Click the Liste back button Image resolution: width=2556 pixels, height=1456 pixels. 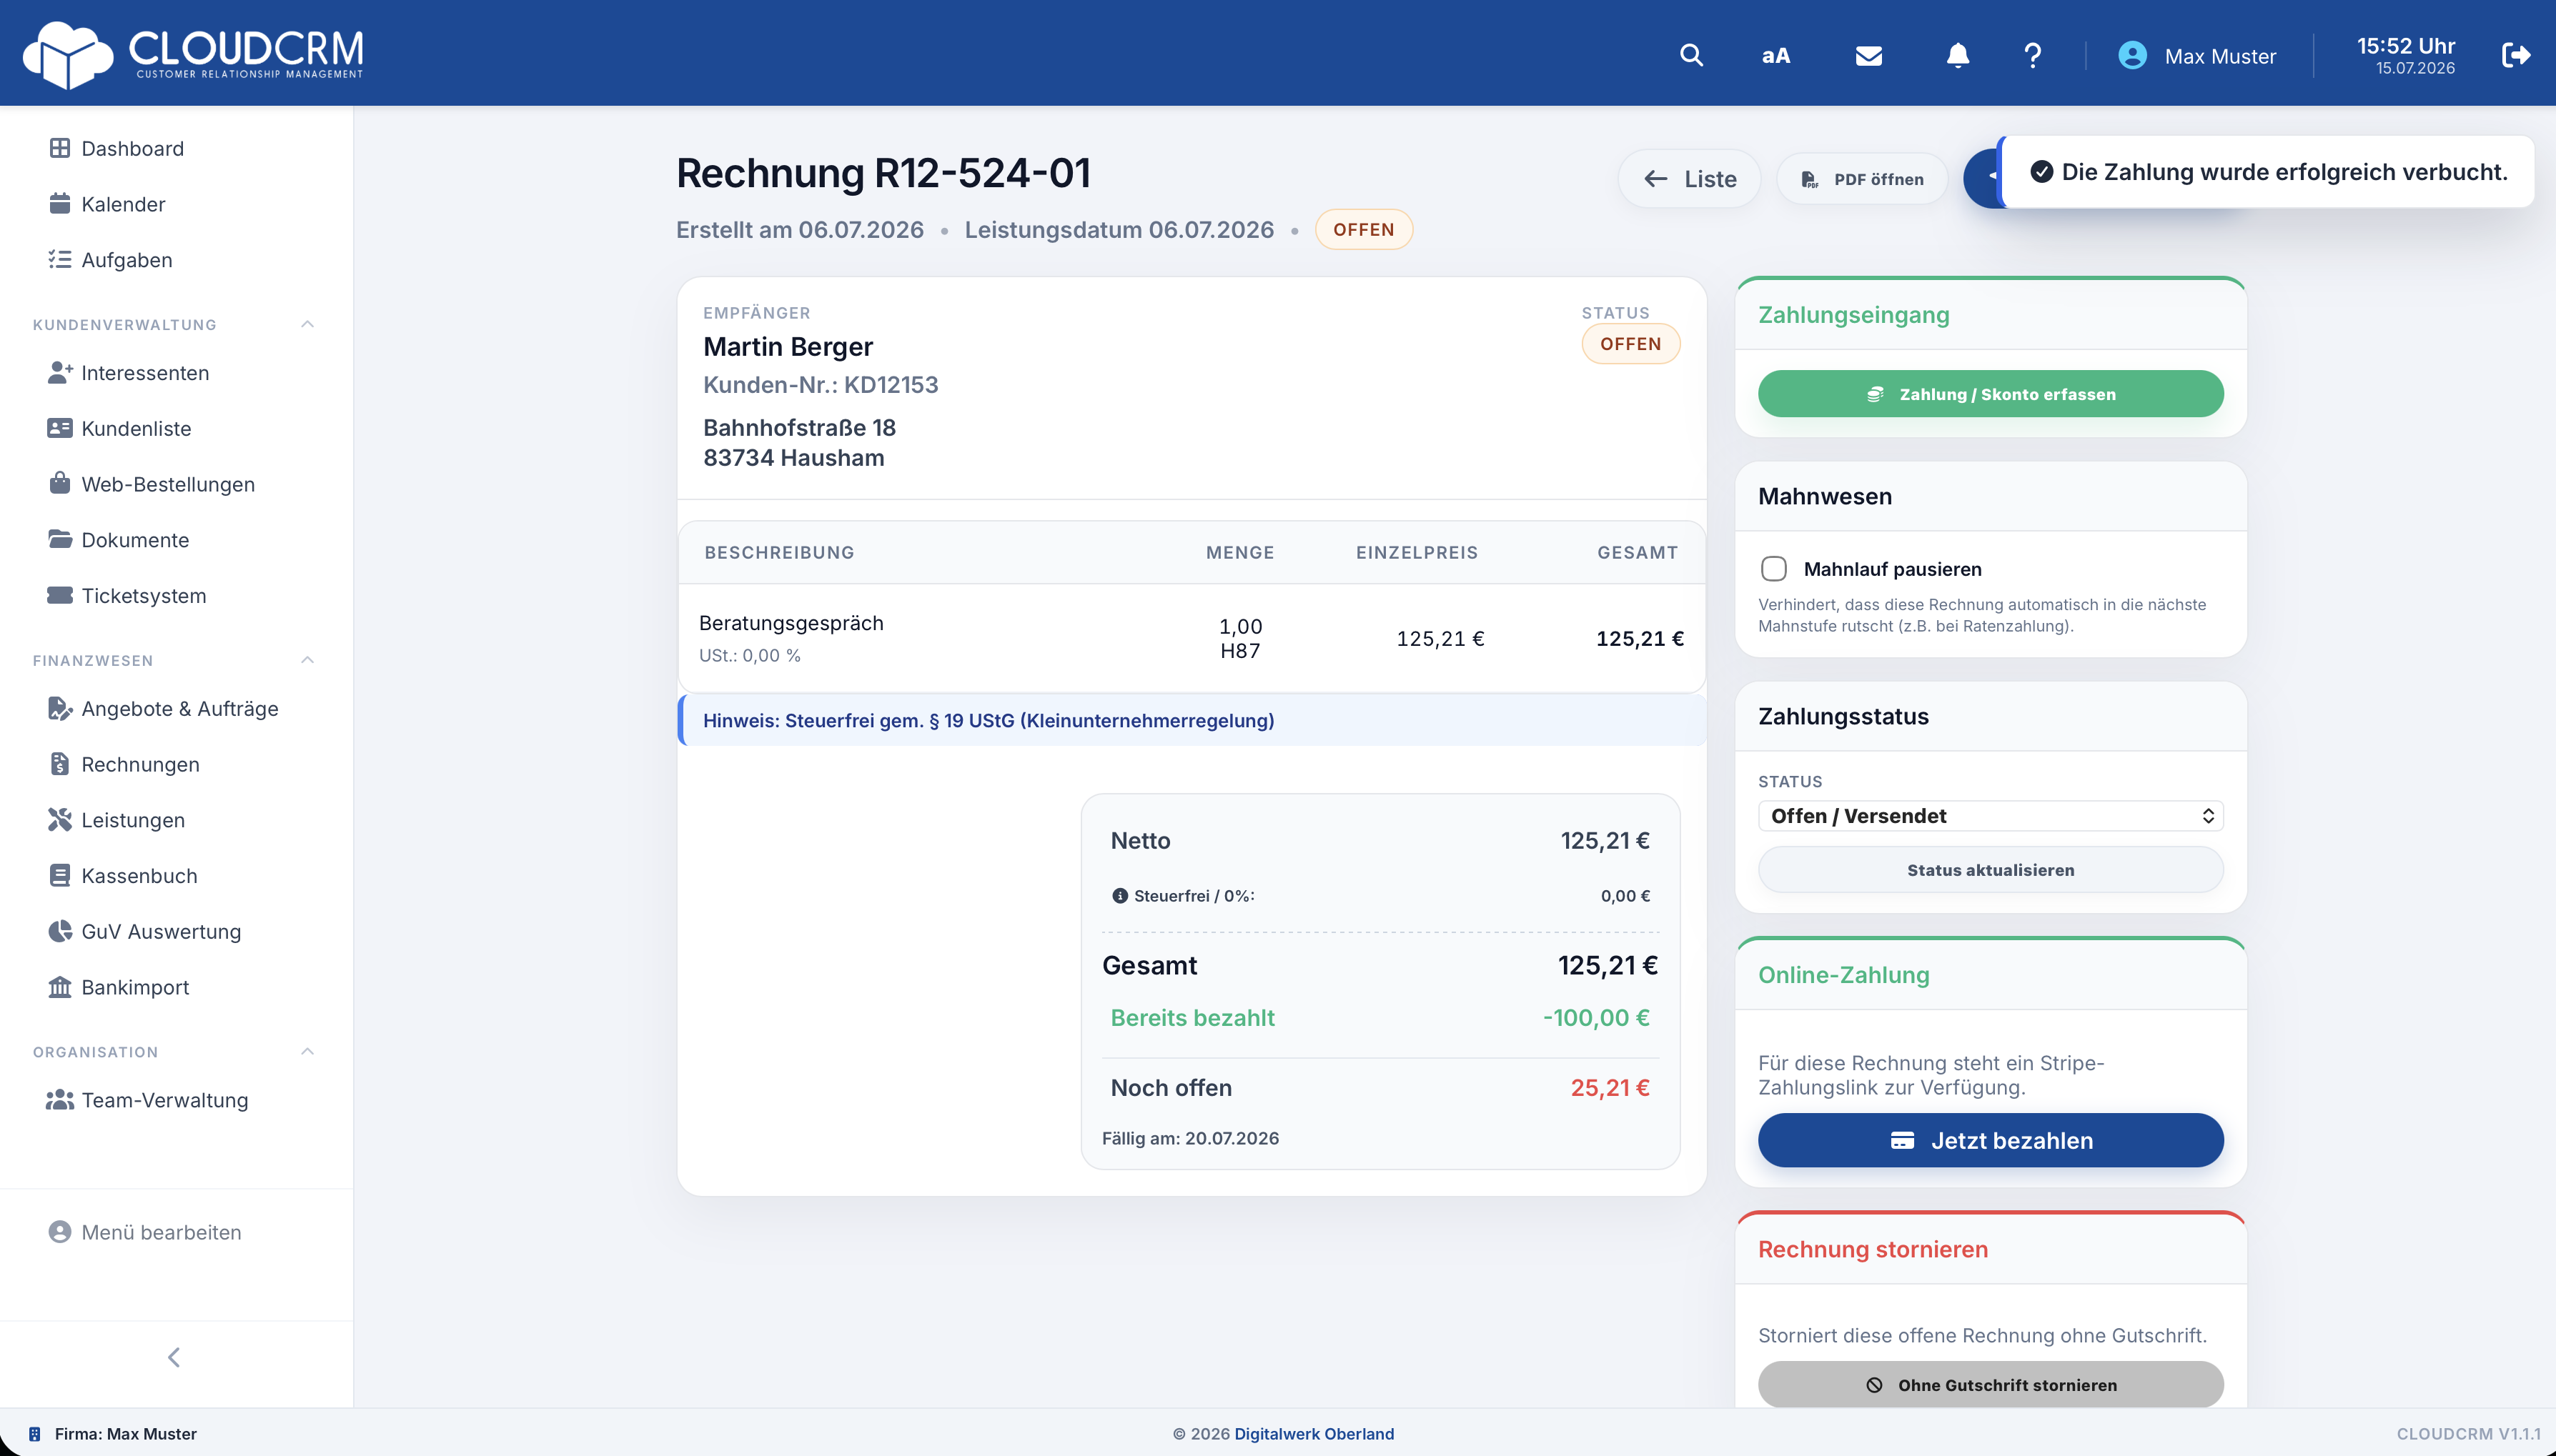tap(1689, 179)
